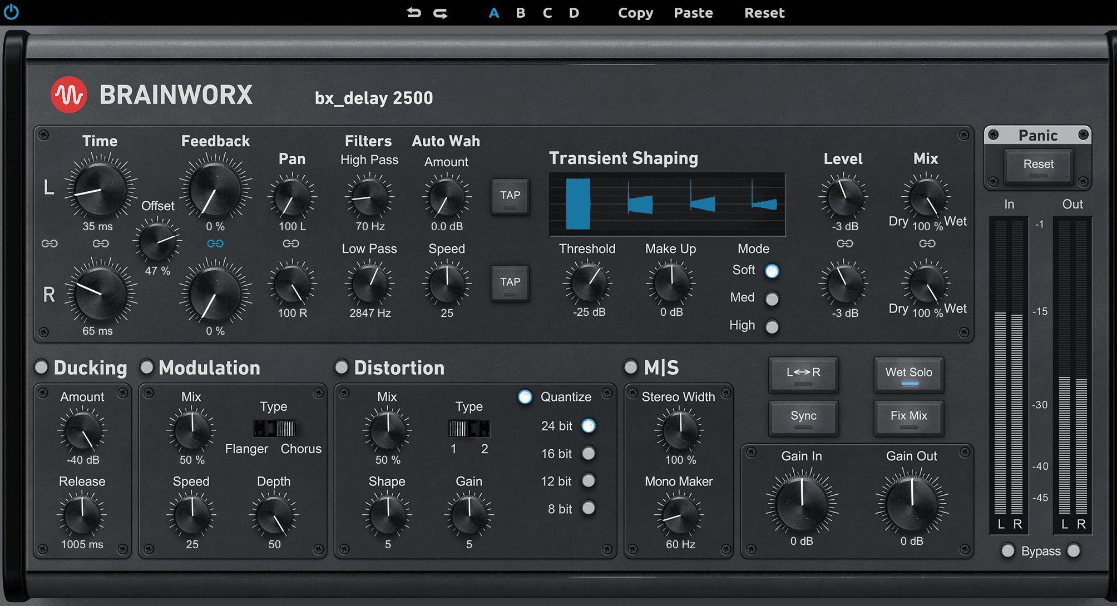This screenshot has width=1117, height=606.
Task: Select High transient mode
Action: [772, 326]
